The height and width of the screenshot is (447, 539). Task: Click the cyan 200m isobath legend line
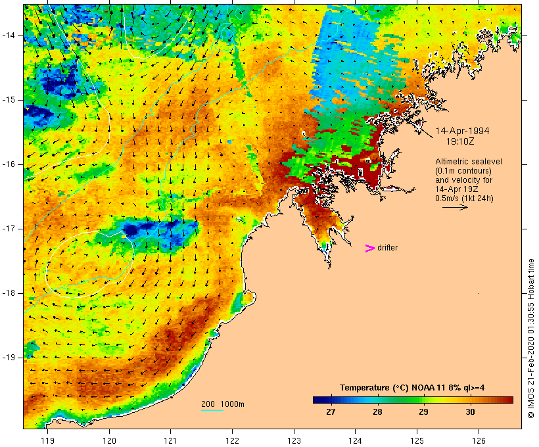click(x=212, y=410)
